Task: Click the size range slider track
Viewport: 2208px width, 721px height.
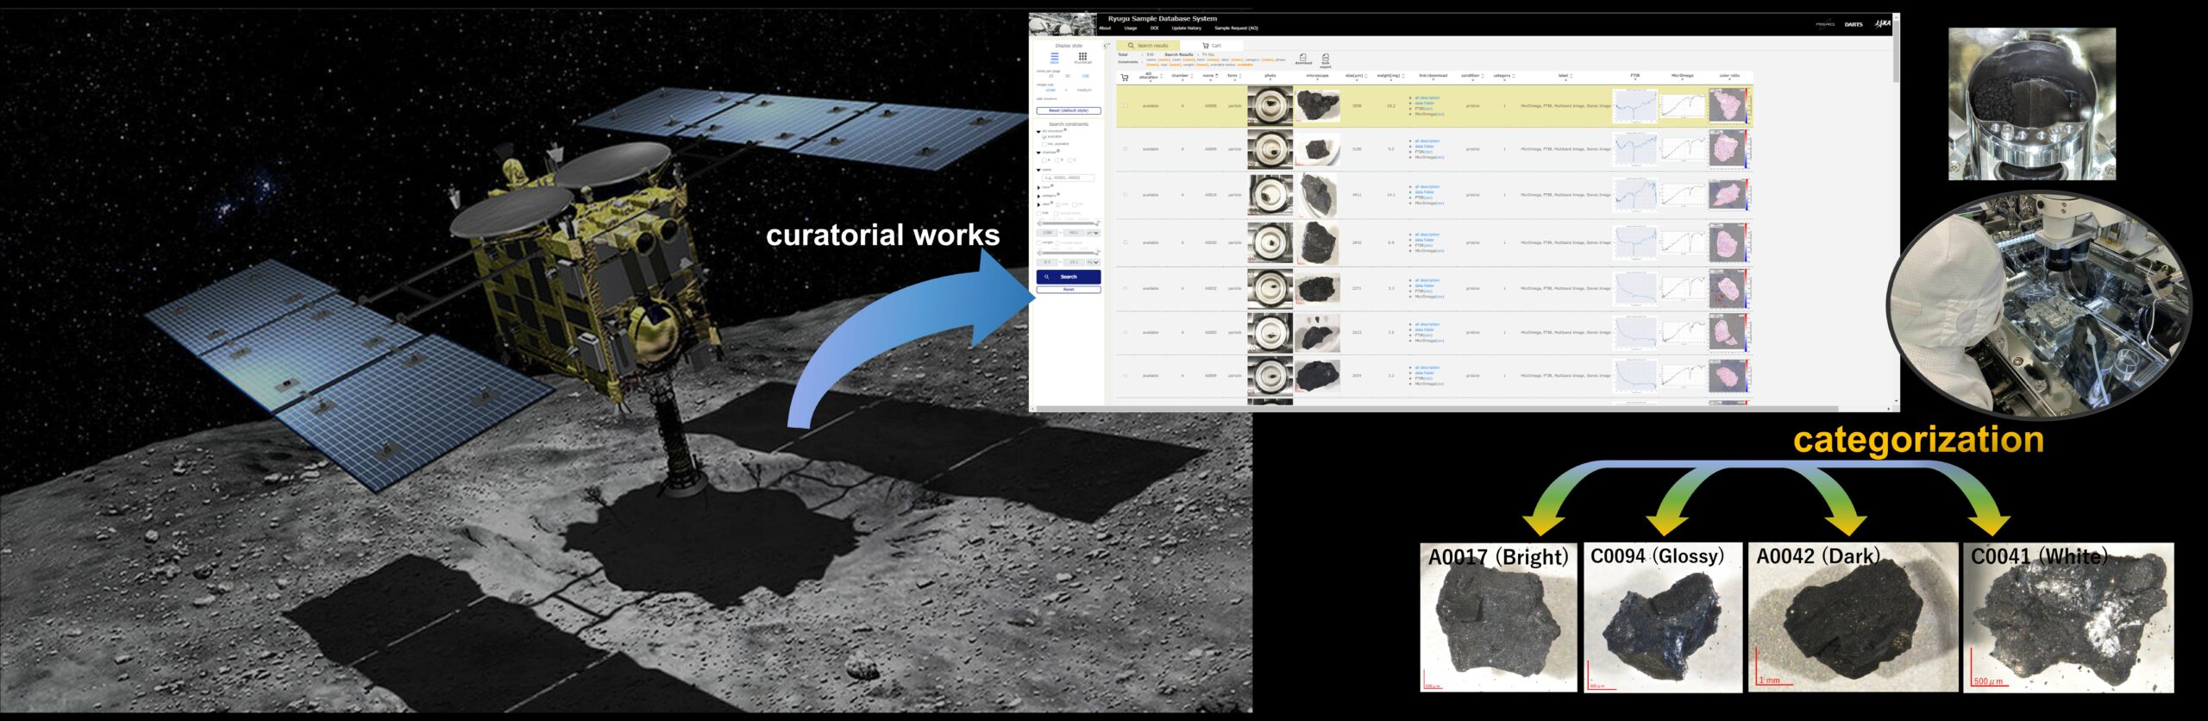Action: (1069, 223)
